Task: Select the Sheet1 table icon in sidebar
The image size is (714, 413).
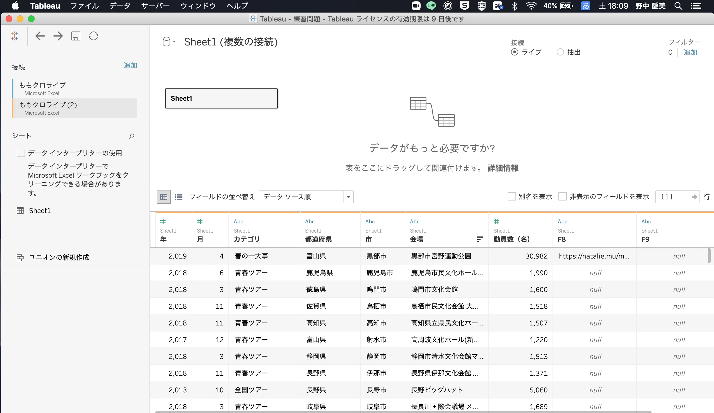Action: click(x=20, y=211)
